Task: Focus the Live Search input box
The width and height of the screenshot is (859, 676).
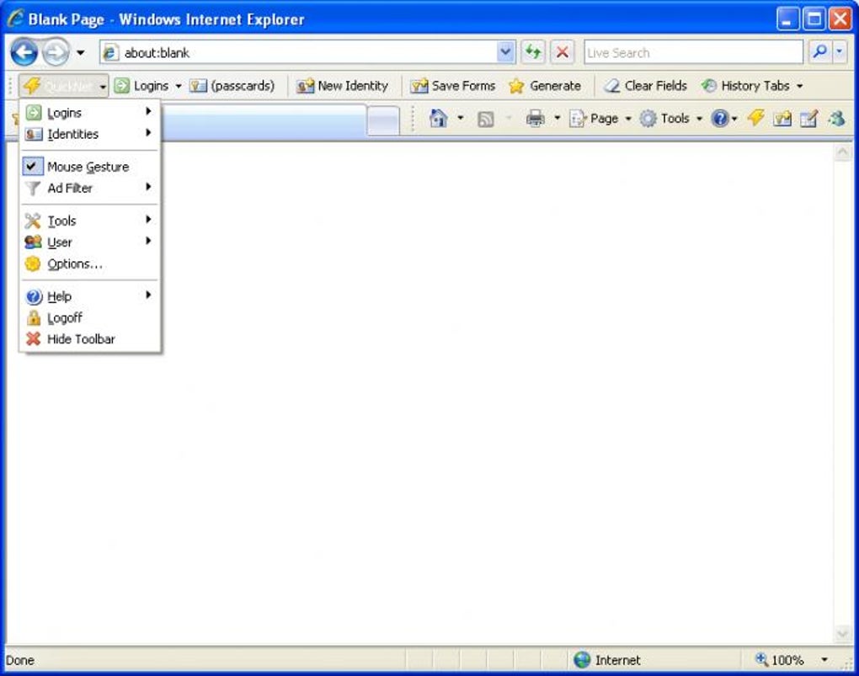Action: [693, 52]
